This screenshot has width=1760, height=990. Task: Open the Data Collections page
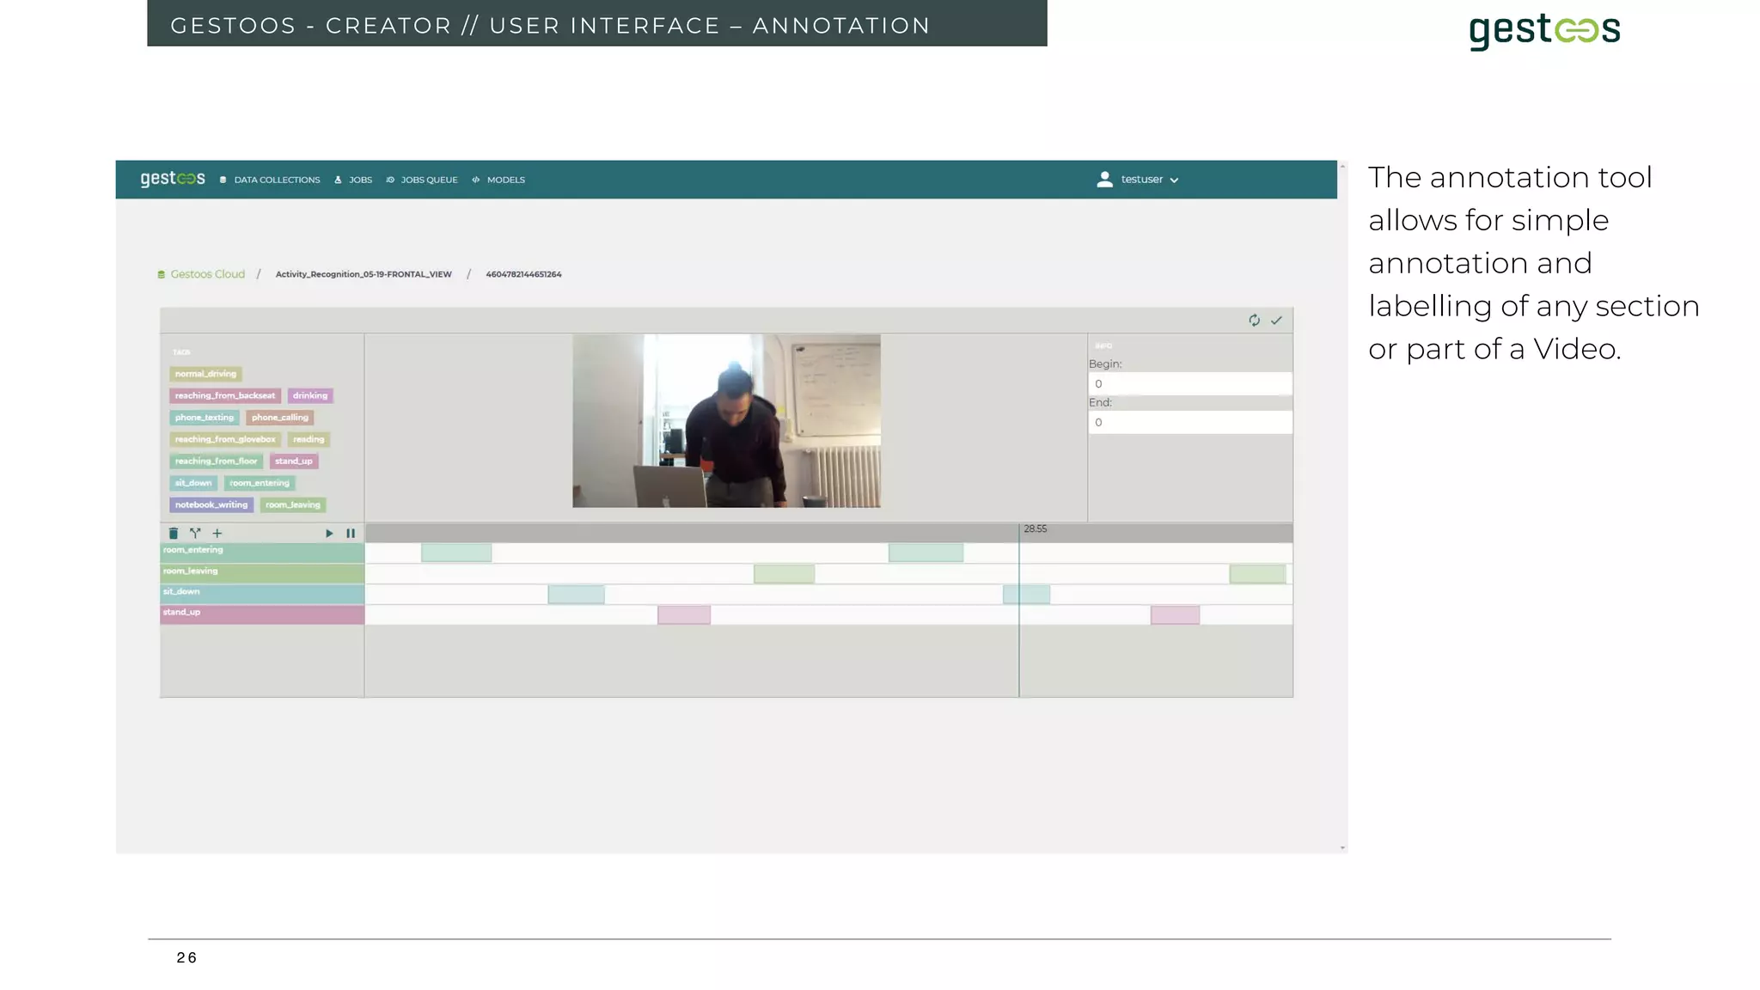270,180
